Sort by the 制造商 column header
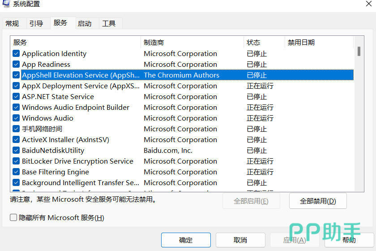Viewport: 376px width, 251px height. [x=192, y=43]
